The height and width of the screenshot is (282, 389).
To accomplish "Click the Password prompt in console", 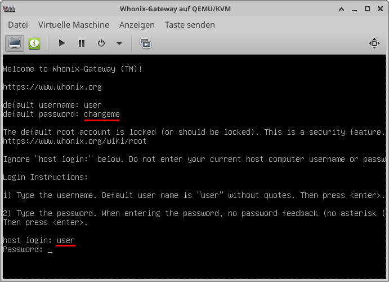I will (x=23, y=249).
